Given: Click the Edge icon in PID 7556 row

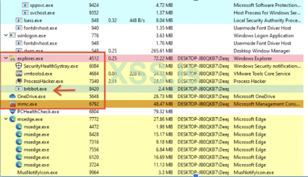Looking at the screenshot, I should click(19, 150).
